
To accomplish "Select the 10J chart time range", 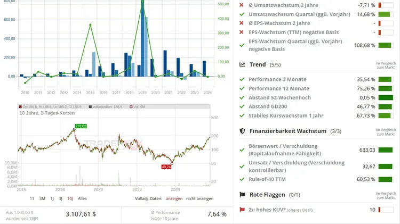I will 70,198.
